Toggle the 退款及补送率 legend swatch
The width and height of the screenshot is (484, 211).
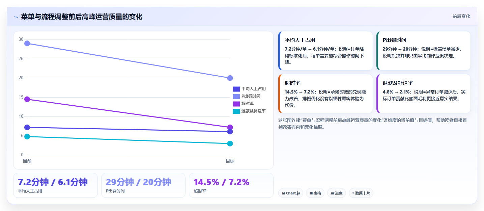tap(236, 111)
